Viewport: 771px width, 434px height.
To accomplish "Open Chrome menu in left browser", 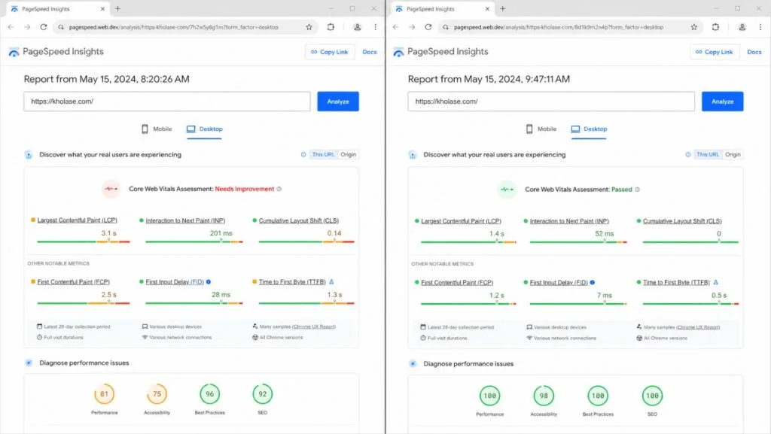I will 375,27.
